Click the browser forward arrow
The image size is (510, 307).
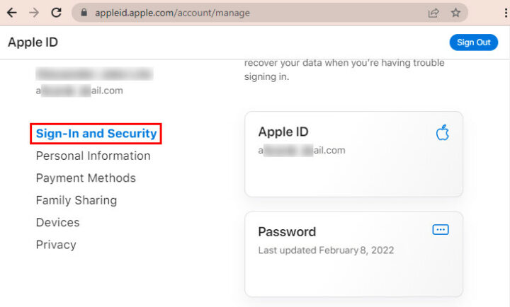coord(33,13)
